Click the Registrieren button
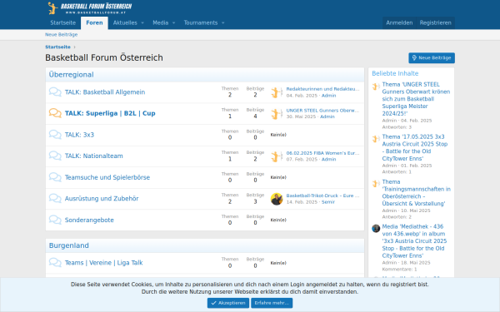The image size is (500, 312). (x=435, y=23)
